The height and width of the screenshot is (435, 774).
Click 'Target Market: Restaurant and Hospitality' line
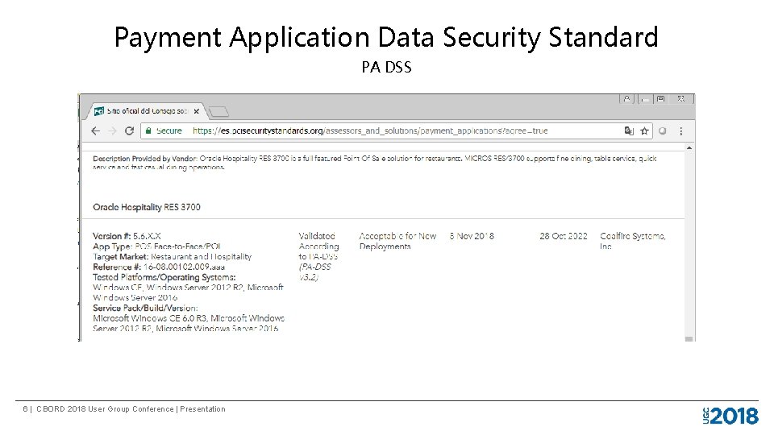click(x=173, y=256)
